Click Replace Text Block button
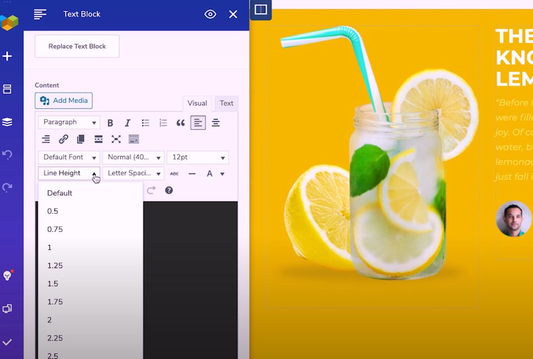The height and width of the screenshot is (359, 533). (x=77, y=46)
